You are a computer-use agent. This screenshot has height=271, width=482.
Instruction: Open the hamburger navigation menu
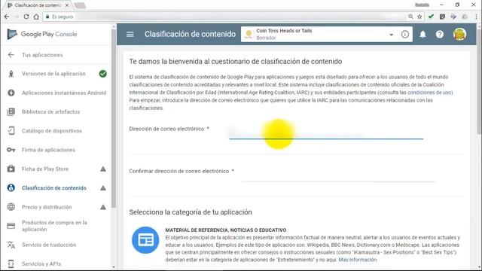point(130,34)
